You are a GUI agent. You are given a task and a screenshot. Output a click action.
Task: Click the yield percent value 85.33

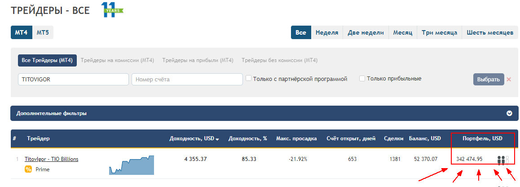pos(249,159)
